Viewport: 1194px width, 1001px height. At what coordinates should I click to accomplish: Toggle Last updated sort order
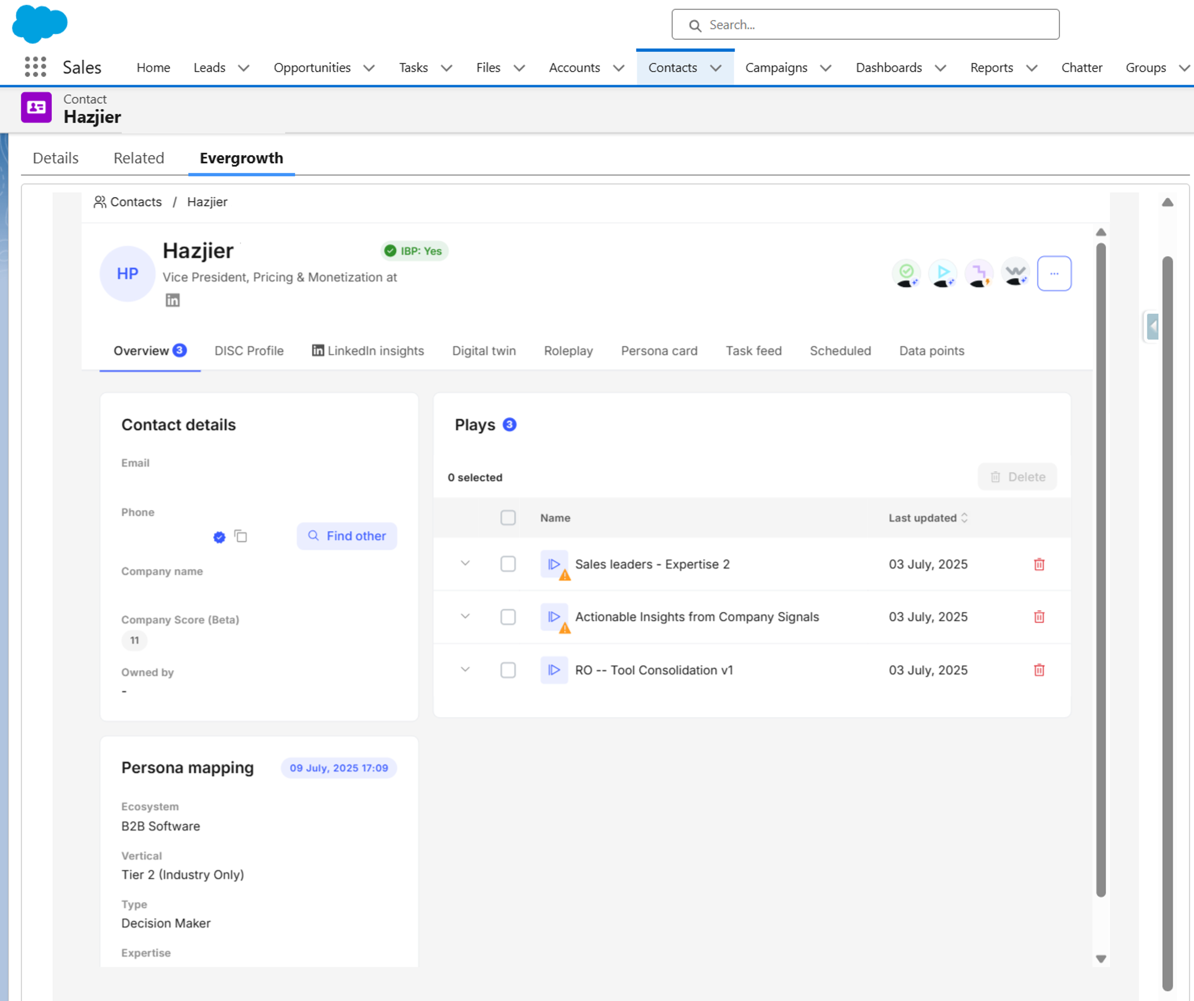[964, 517]
